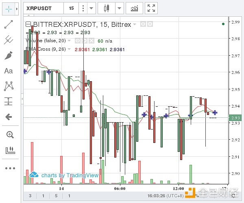Select the pitchfork drawing tool

coord(9,40)
